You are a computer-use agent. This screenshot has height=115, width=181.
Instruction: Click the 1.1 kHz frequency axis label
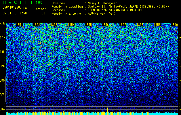[3, 37]
